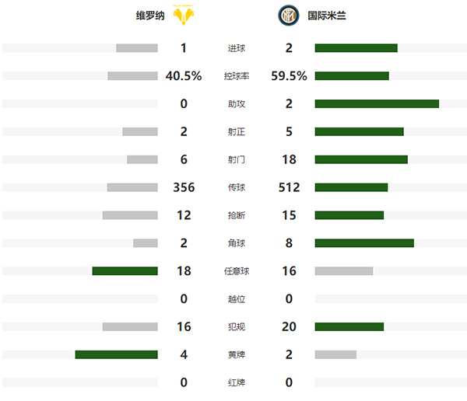This screenshot has height=401, width=467.
Task: Click the 黄牌 stat label
Action: click(x=235, y=355)
